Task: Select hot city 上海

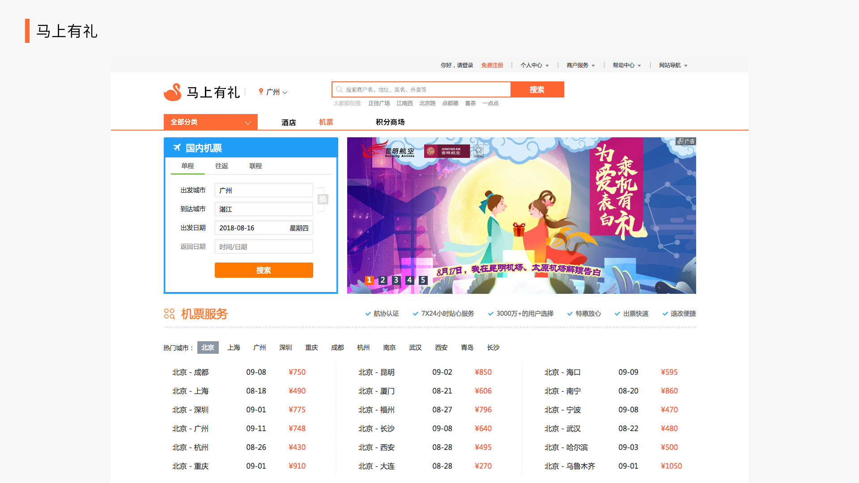Action: click(234, 347)
